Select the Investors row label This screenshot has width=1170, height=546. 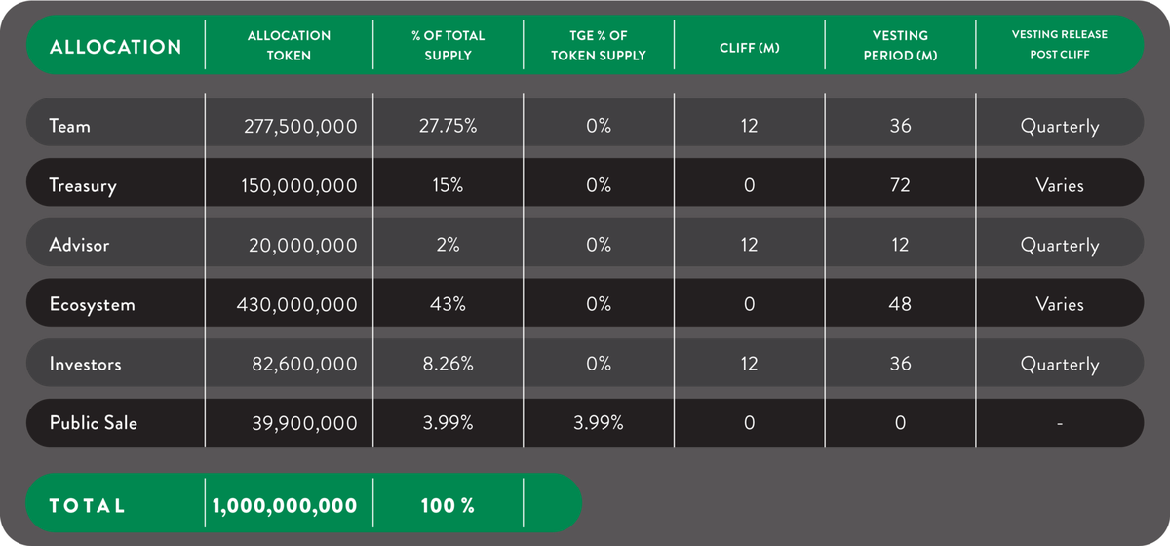pos(86,364)
